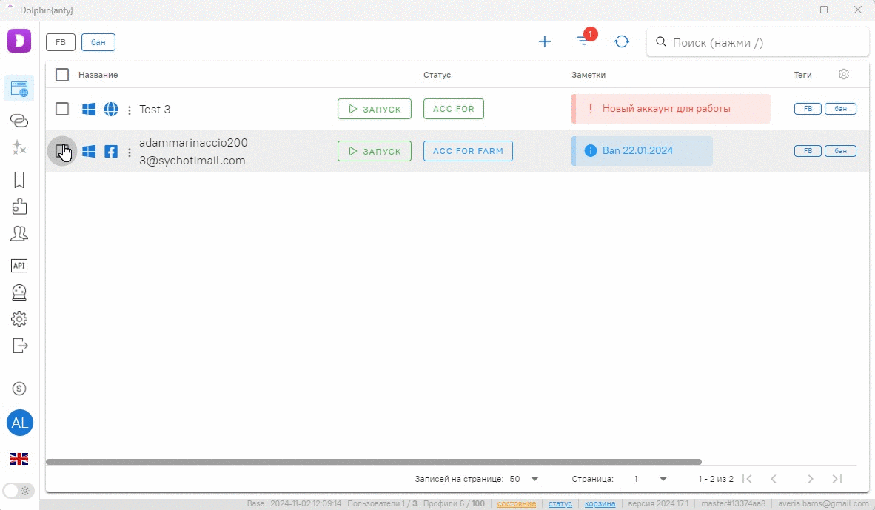Toggle the dark theme switch
875x510 pixels.
pyautogui.click(x=19, y=490)
